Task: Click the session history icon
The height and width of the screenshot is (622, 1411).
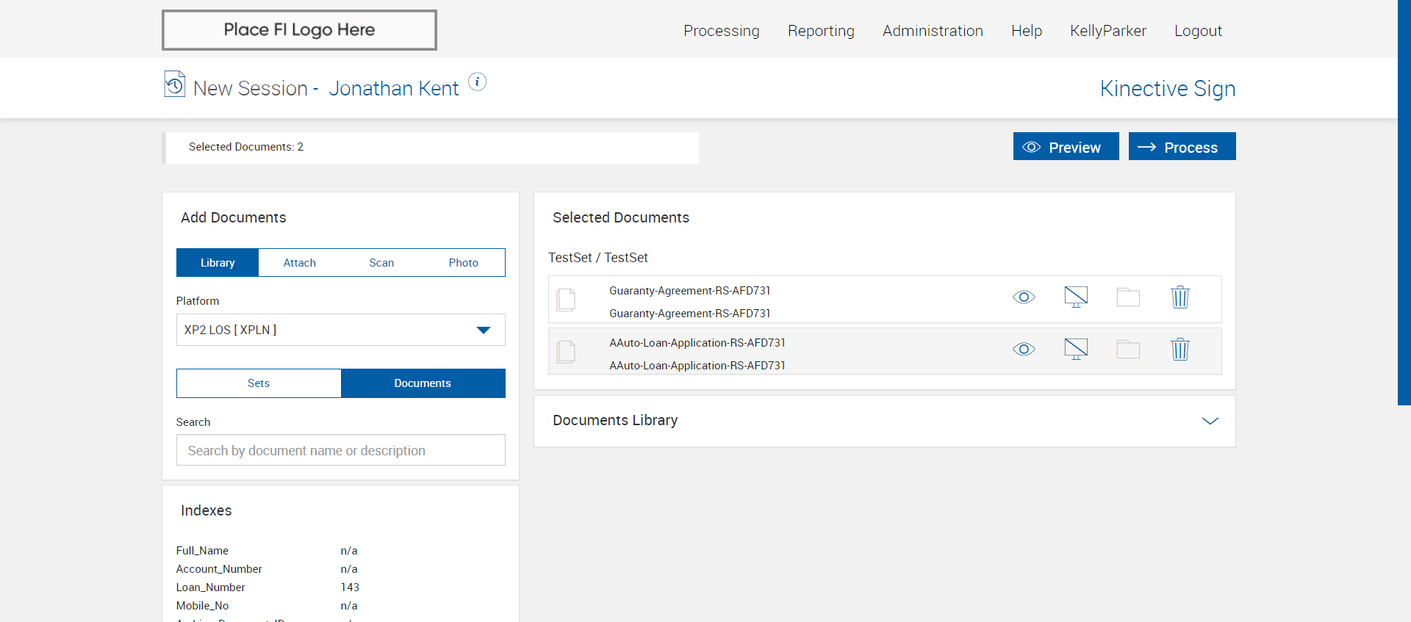Action: coord(174,84)
